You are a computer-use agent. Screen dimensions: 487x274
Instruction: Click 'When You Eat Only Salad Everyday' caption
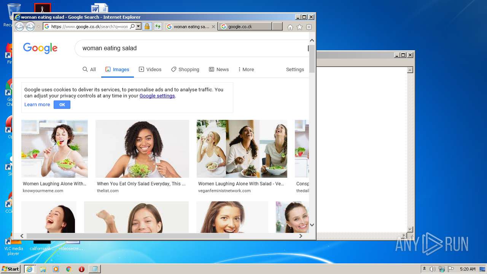coord(141,184)
